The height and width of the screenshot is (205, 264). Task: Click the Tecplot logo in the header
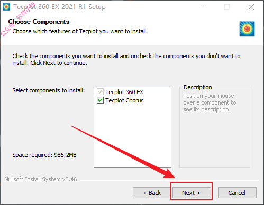(247, 29)
